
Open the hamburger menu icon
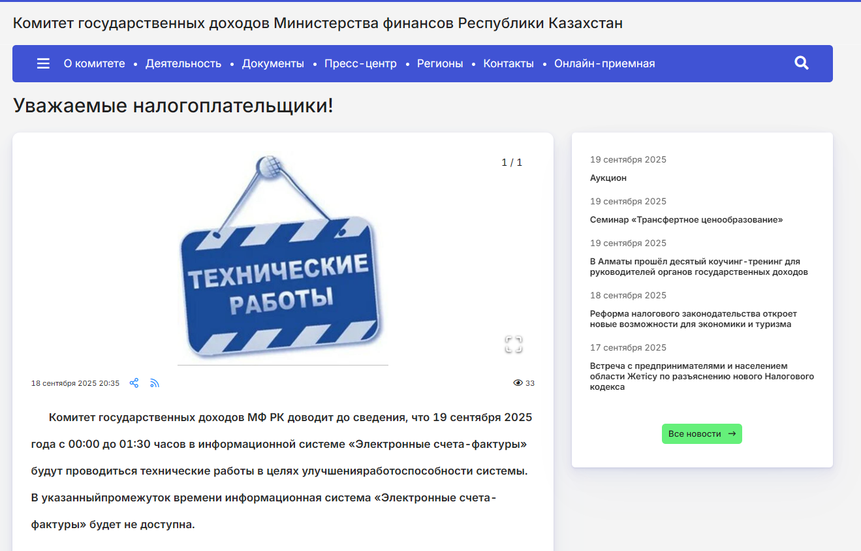point(43,63)
